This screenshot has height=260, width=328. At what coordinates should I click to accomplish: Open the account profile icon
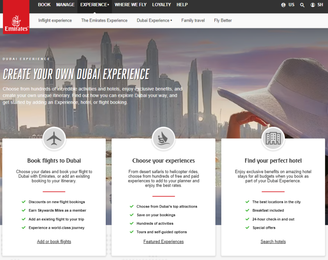tap(312, 5)
